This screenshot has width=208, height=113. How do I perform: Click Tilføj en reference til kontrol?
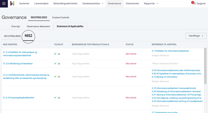[x=165, y=63]
